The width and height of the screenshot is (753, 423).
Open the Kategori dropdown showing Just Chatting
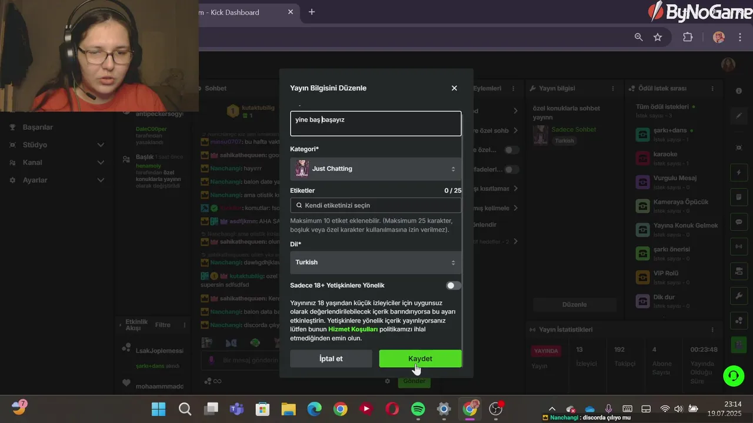point(375,169)
